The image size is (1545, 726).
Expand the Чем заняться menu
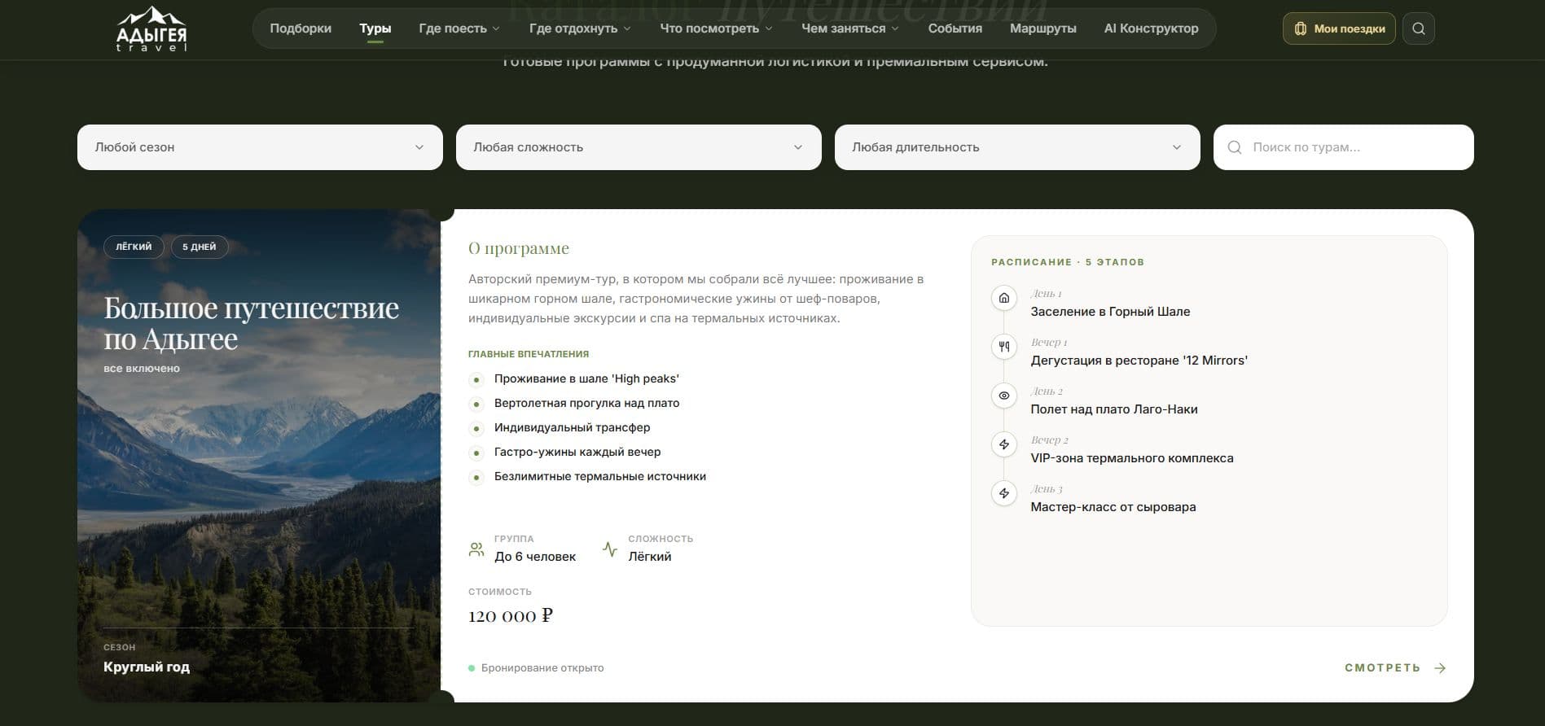(850, 28)
